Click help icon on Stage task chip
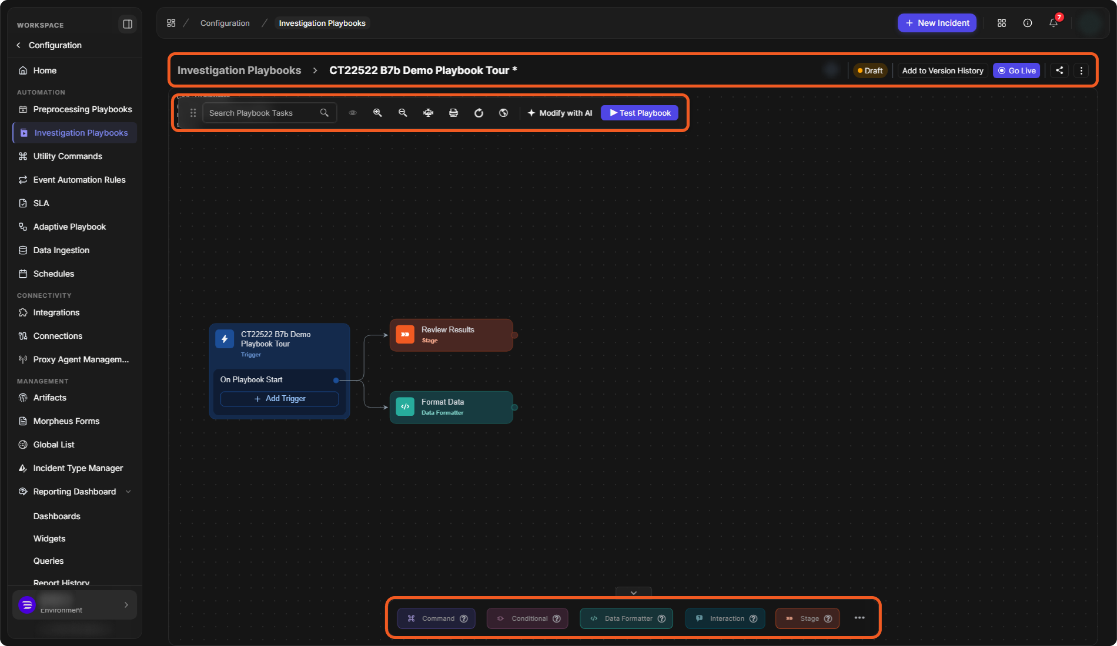1117x646 pixels. point(828,618)
